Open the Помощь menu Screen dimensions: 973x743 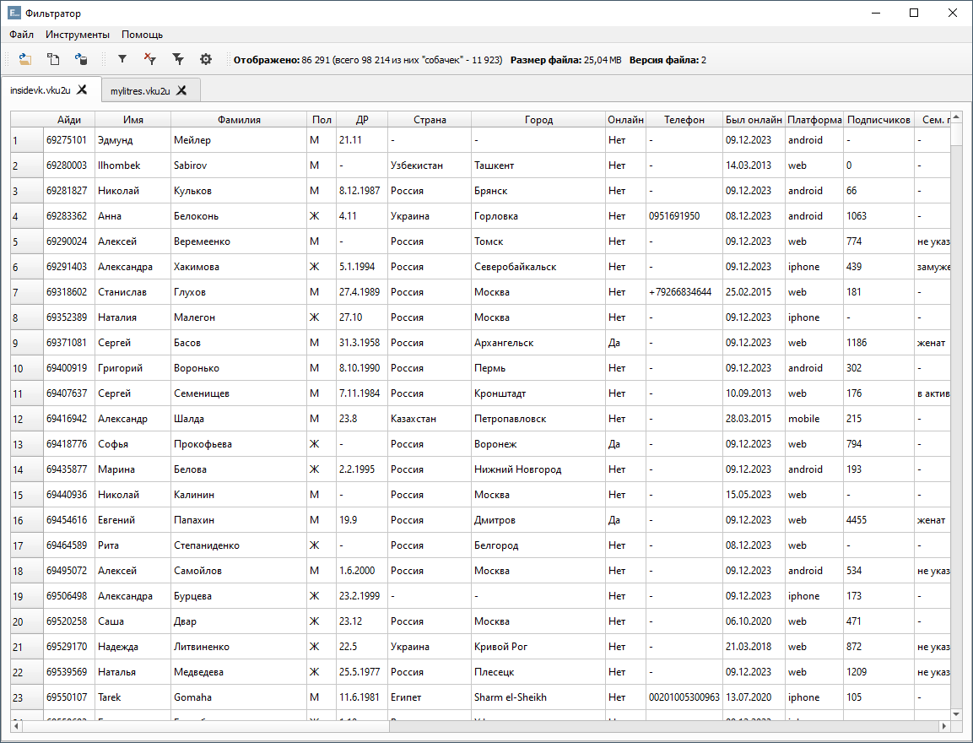click(x=142, y=35)
